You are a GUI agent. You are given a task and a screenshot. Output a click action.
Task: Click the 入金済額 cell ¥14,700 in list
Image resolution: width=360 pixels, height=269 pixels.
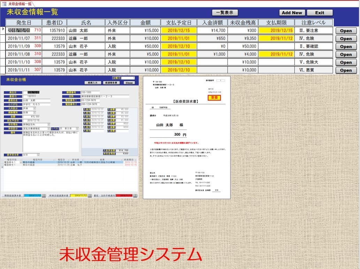(212, 31)
